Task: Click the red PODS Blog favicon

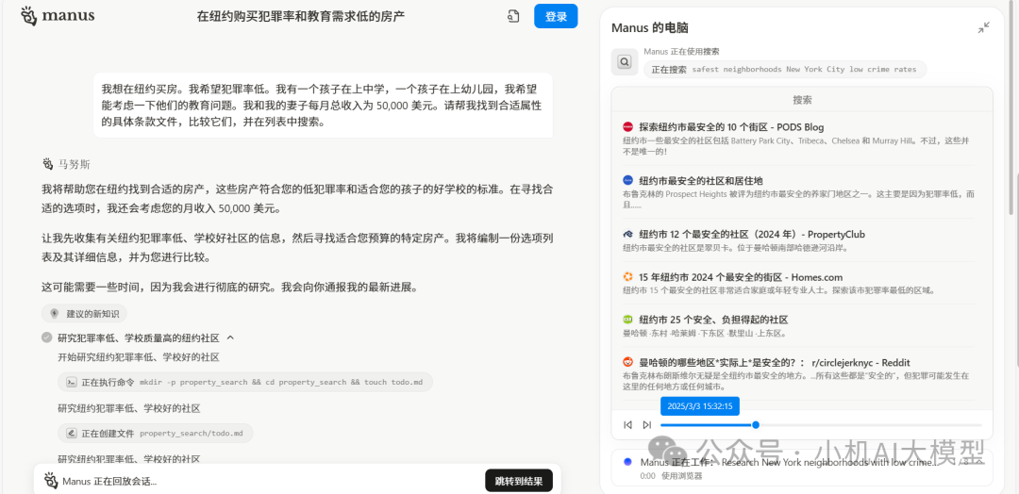Action: (627, 126)
